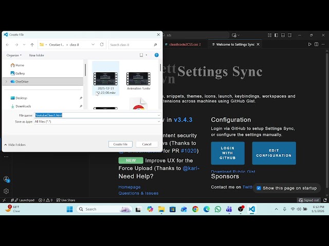Click taskbar Search box
Image resolution: width=329 pixels, height=246 pixels.
point(104,209)
